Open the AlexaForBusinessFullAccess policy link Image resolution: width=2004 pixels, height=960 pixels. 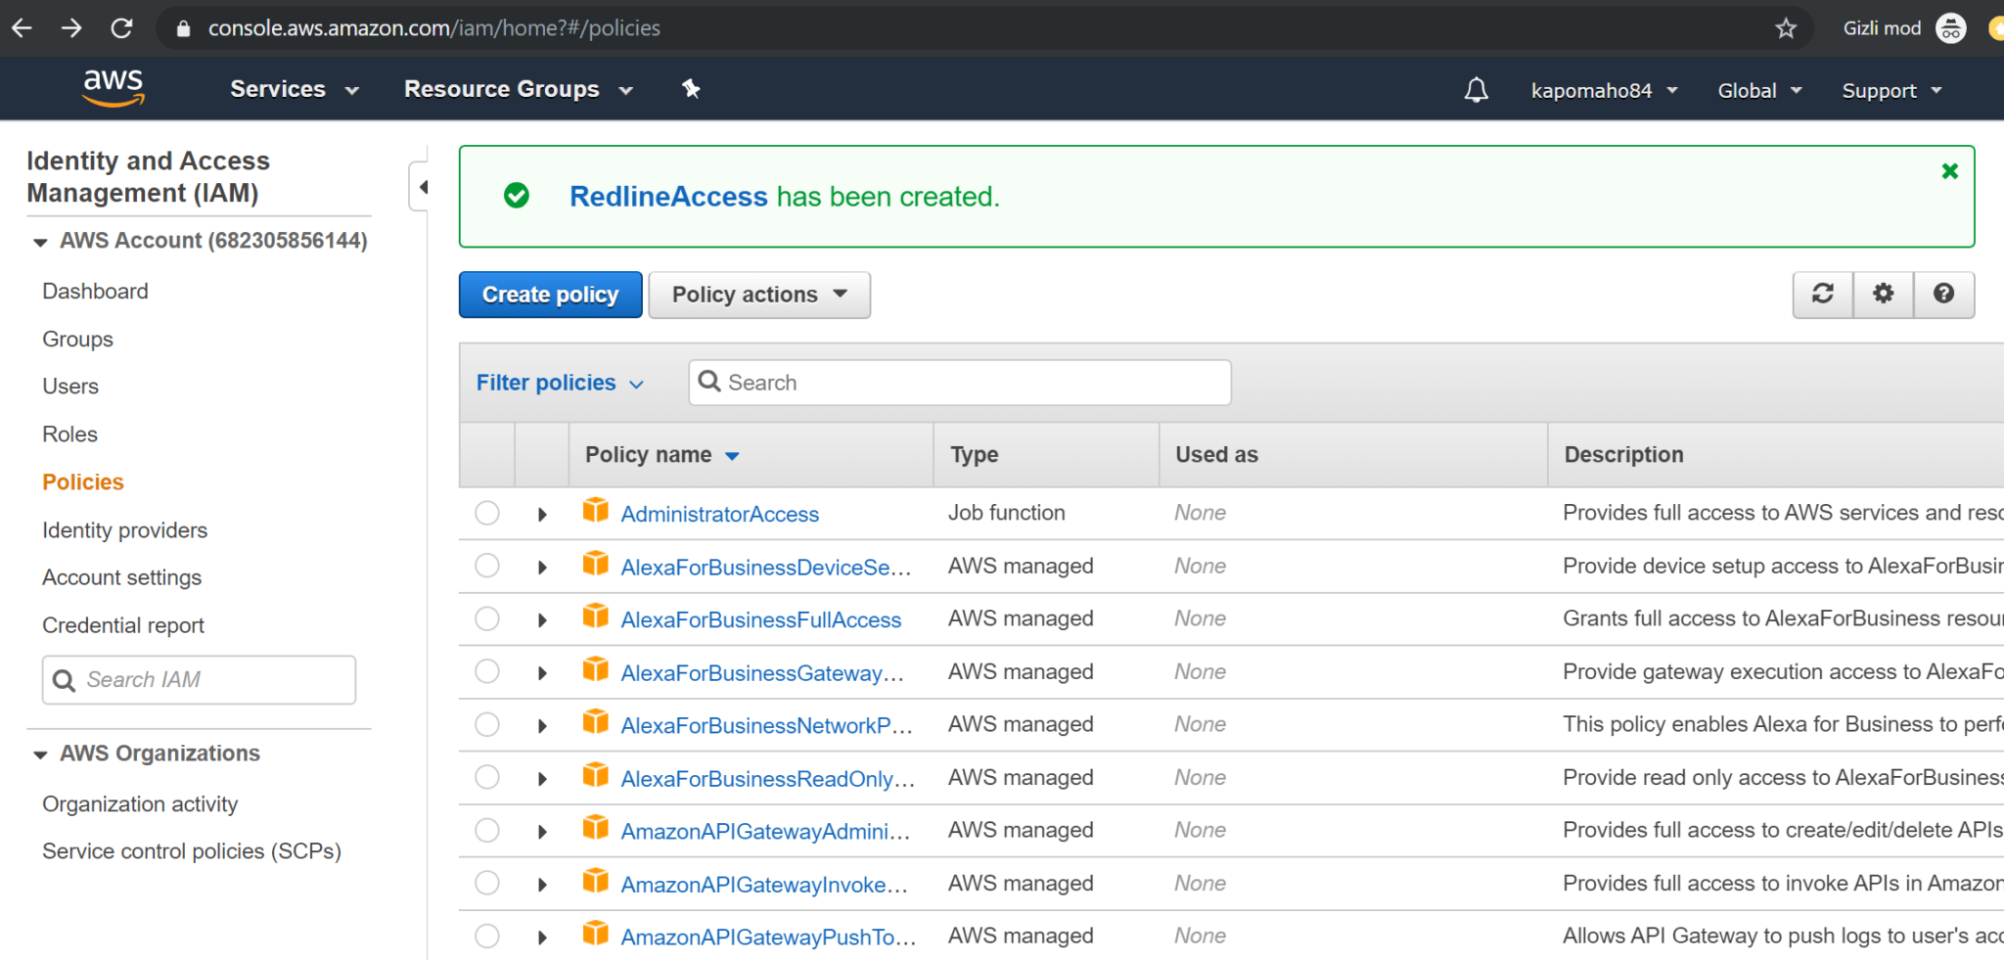[x=760, y=619]
